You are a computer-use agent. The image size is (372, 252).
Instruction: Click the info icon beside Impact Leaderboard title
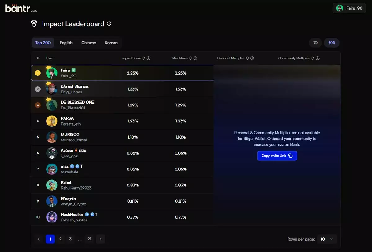(x=109, y=24)
